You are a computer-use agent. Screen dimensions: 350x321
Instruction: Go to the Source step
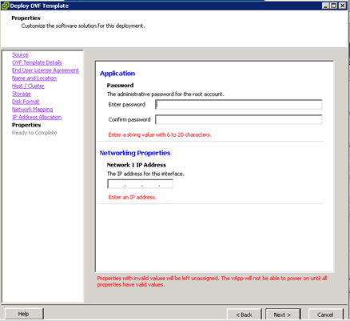pos(20,54)
